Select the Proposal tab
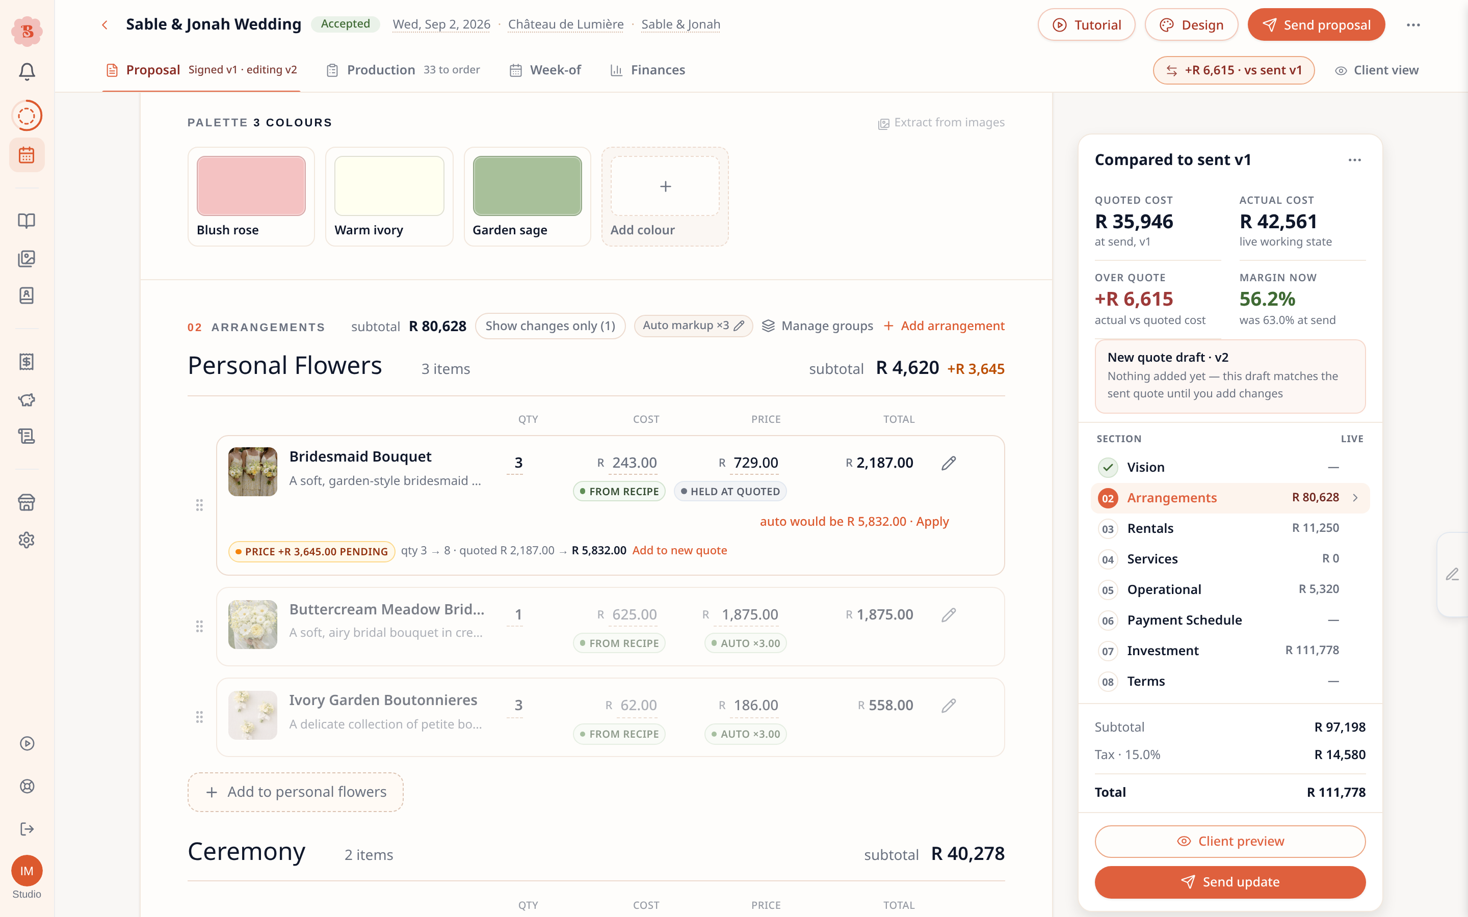This screenshot has width=1468, height=917. pos(201,70)
